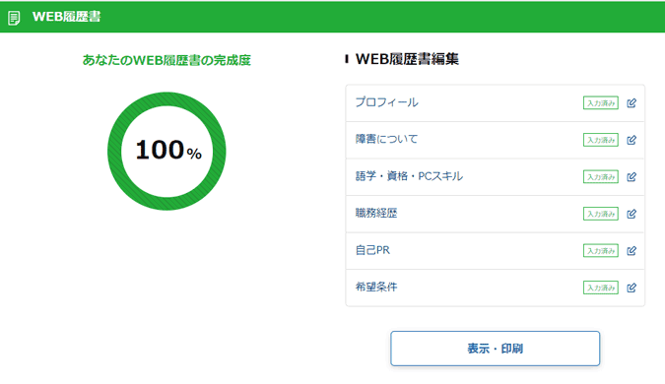Click the 入力済み badge on 職務経歴 row
Image resolution: width=665 pixels, height=384 pixels.
coord(601,214)
